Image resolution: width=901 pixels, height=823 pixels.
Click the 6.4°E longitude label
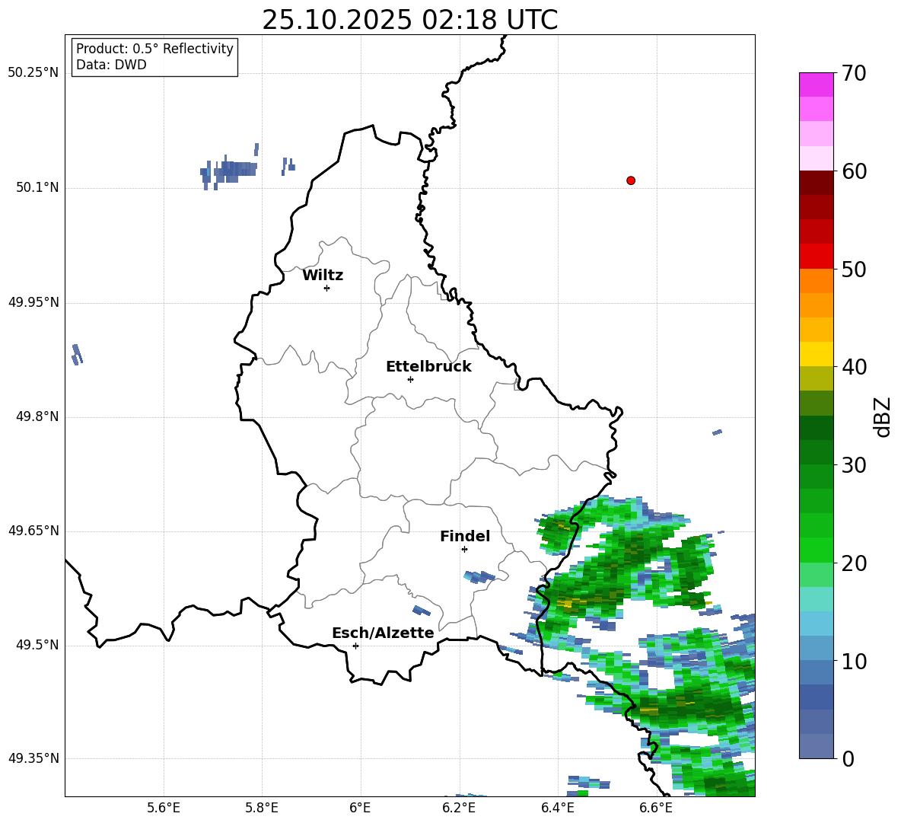point(557,808)
